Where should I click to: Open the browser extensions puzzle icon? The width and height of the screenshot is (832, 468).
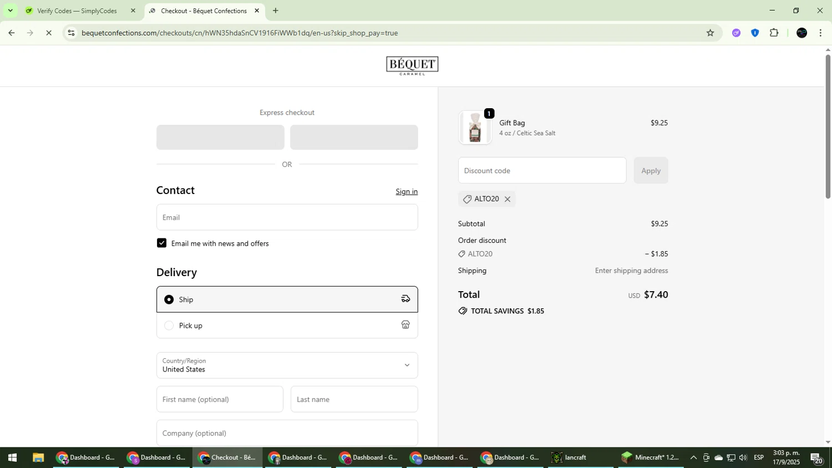pyautogui.click(x=774, y=33)
